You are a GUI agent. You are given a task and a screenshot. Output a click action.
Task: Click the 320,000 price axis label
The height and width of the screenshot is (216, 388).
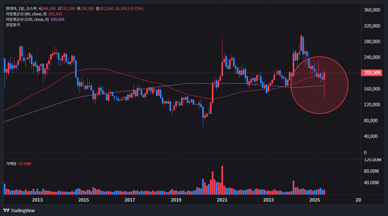tap(372, 26)
